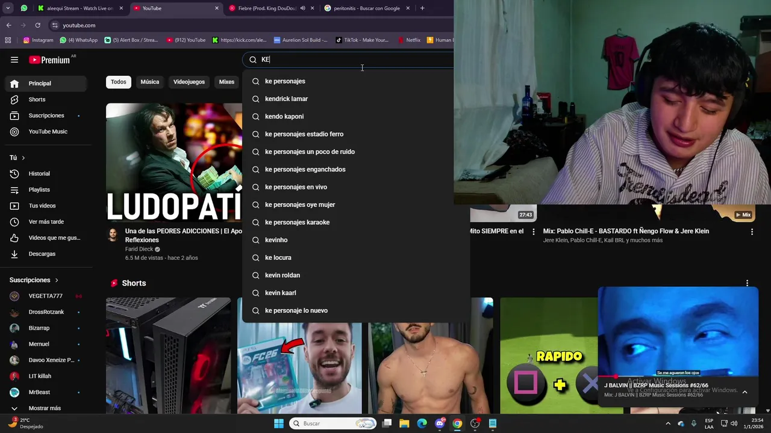
Task: Open Notepad app on the taskbar
Action: [x=493, y=423]
